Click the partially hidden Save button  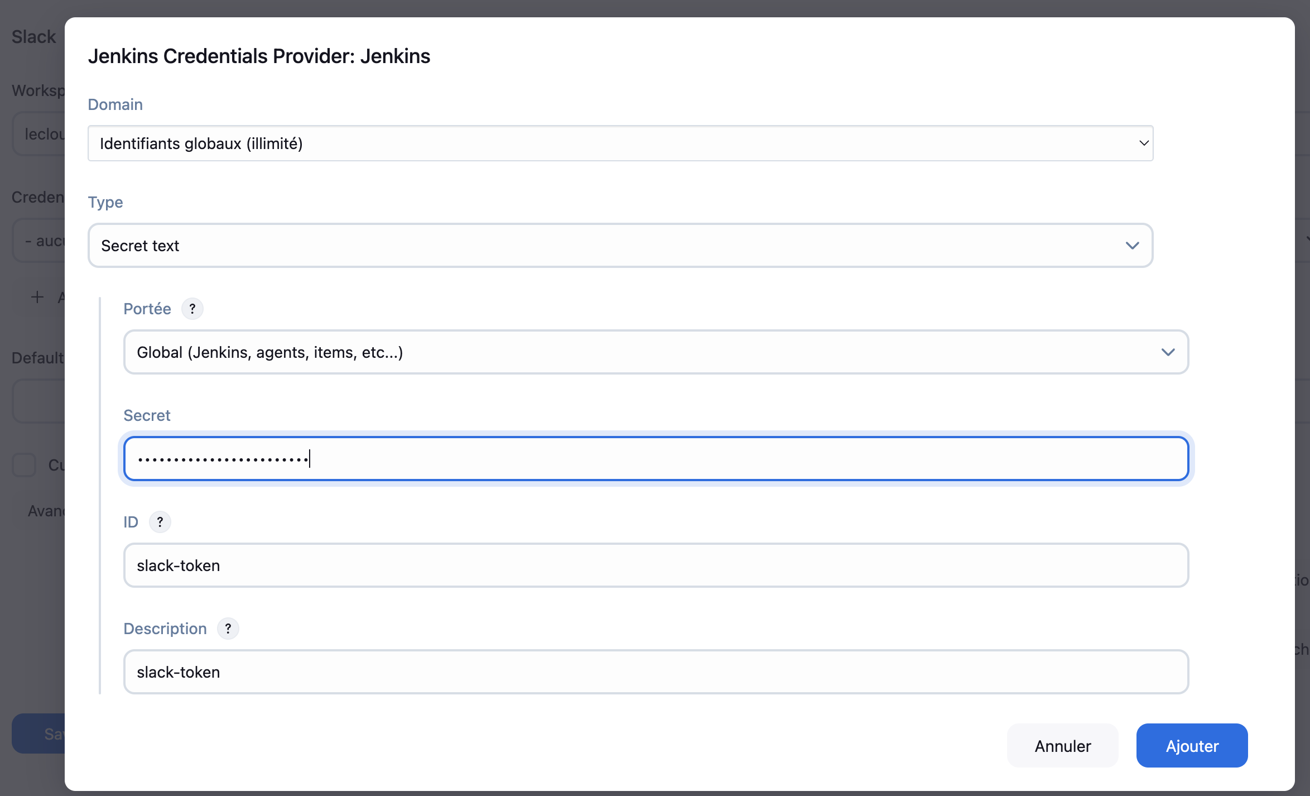(39, 733)
